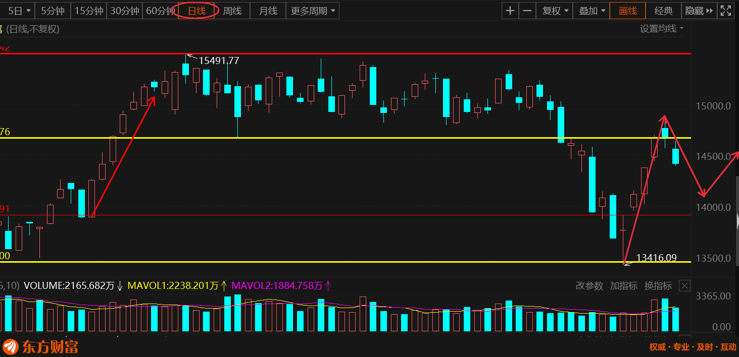Click the 15491.77 high price label
This screenshot has width=739, height=357.
point(219,61)
